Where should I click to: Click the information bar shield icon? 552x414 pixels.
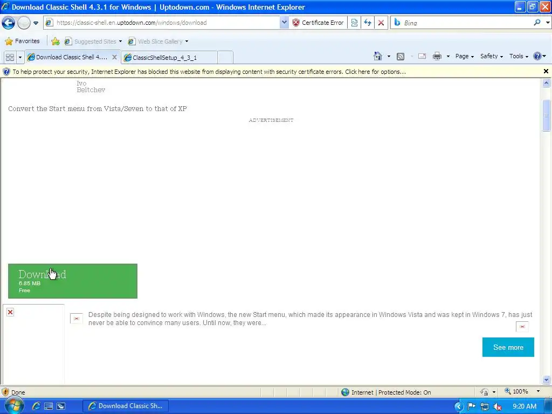click(x=6, y=72)
